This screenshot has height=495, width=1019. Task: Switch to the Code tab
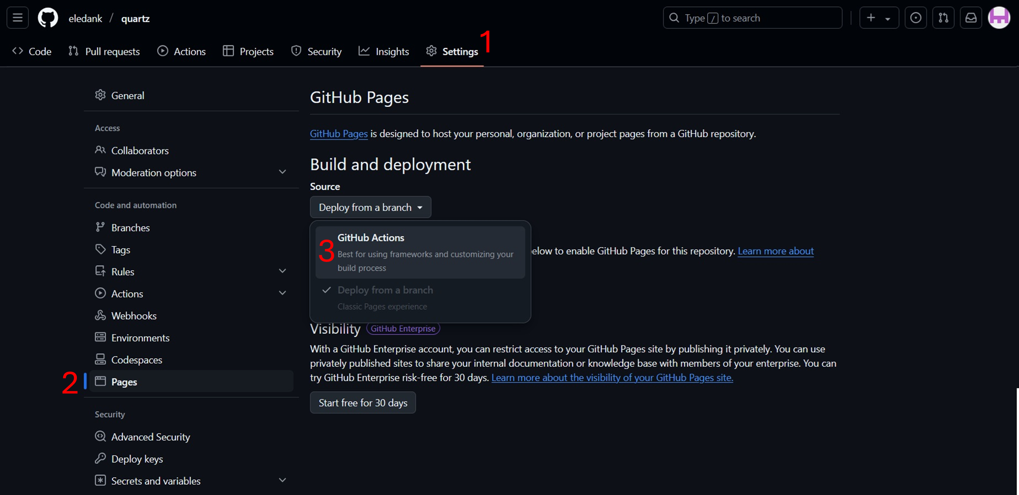pos(32,51)
